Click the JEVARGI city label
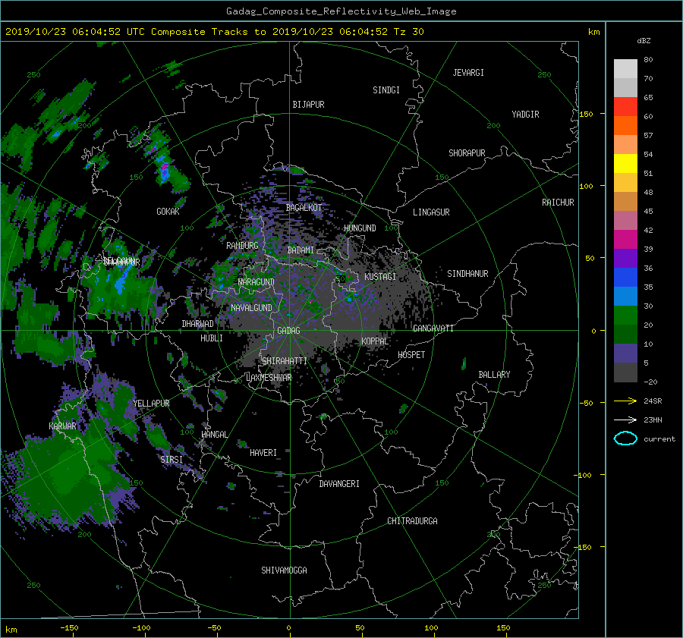 pyautogui.click(x=468, y=73)
